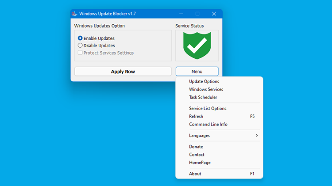Image resolution: width=332 pixels, height=186 pixels.
Task: Minimize the Windows Update Blocker window
Action: 181,14
